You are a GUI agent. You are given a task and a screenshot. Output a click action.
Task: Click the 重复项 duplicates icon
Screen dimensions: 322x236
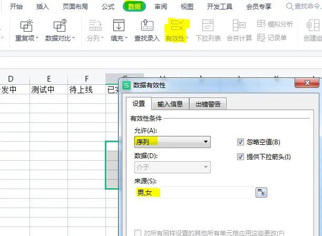[x=27, y=26]
